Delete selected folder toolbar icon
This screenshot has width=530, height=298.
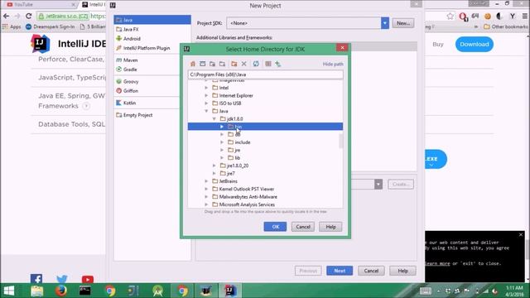[243, 64]
